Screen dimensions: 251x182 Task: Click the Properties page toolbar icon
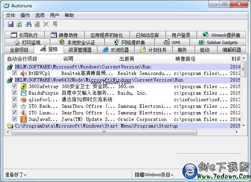[37, 24]
